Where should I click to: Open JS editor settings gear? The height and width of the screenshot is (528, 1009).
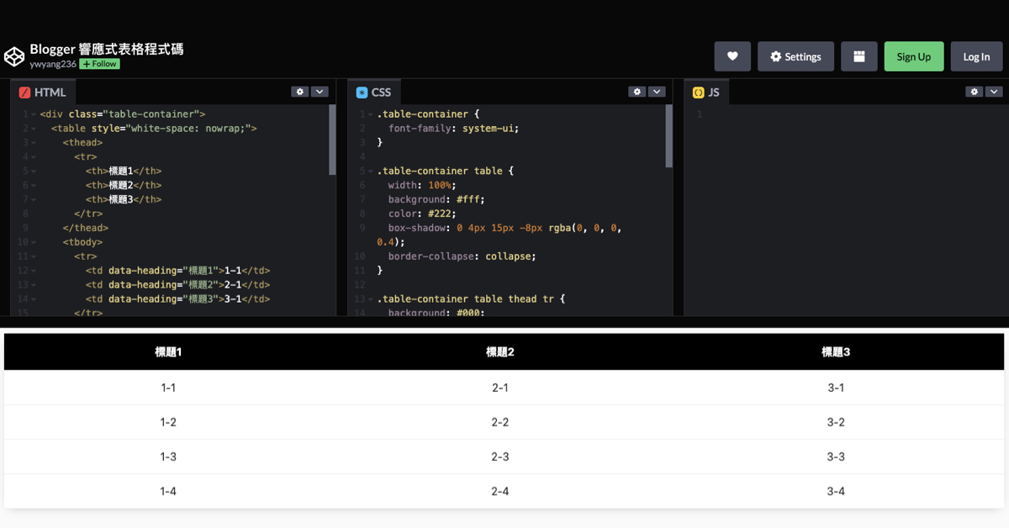pos(974,92)
